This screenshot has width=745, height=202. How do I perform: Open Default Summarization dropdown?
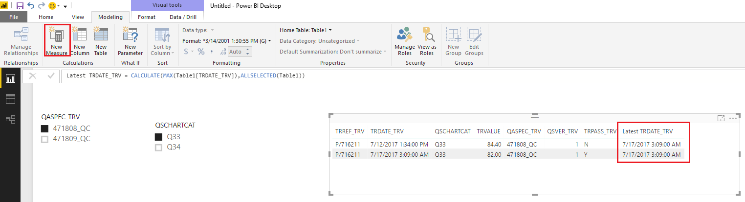[333, 52]
